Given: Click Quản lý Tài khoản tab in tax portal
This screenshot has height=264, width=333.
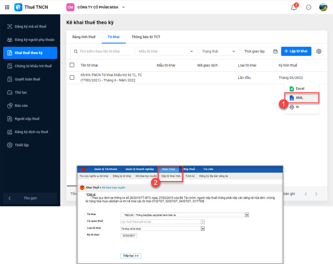Looking at the screenshot, I should point(106,169).
